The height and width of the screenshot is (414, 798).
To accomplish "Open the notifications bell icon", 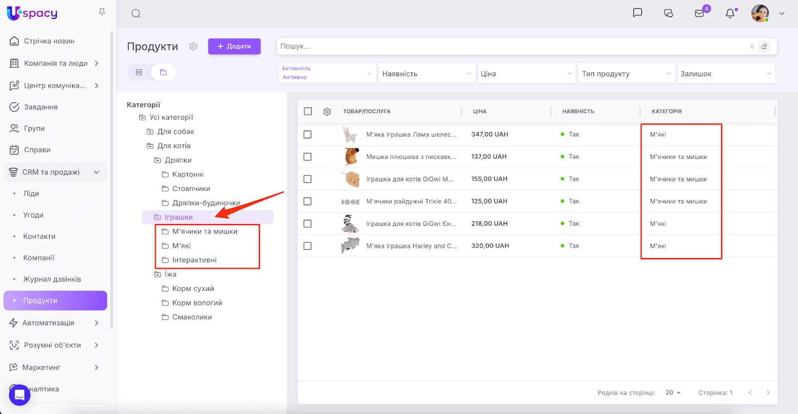I will [730, 13].
